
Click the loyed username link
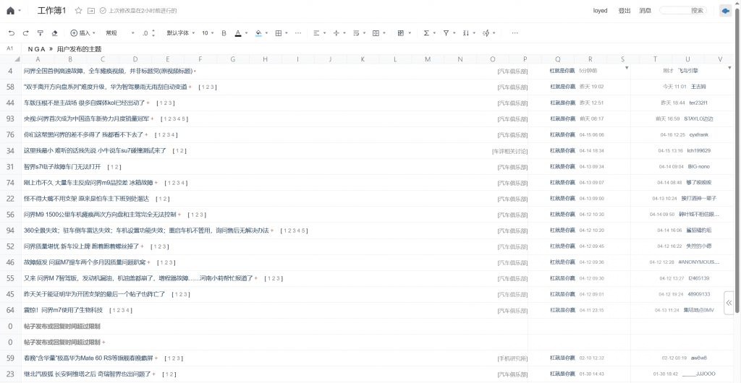pyautogui.click(x=600, y=10)
